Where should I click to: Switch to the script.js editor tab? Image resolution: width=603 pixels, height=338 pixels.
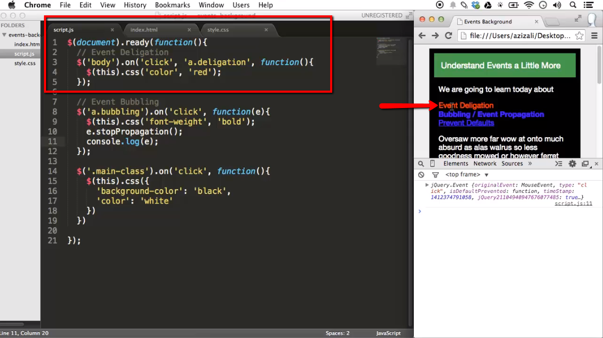click(x=64, y=30)
